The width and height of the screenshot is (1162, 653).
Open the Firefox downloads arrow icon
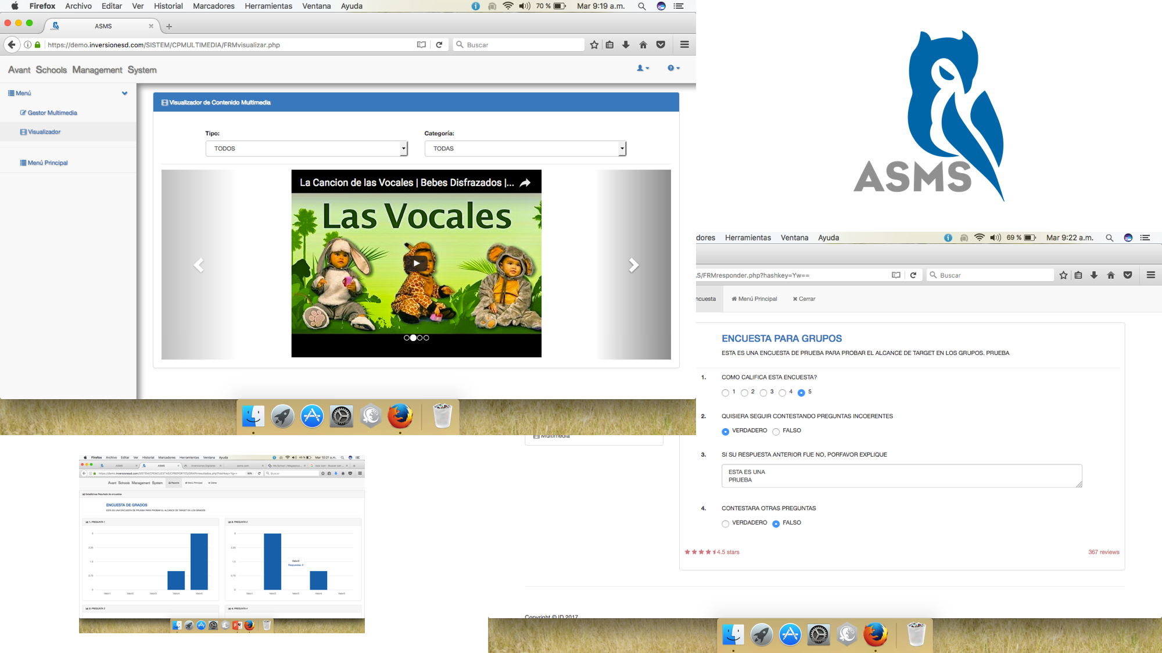[626, 45]
